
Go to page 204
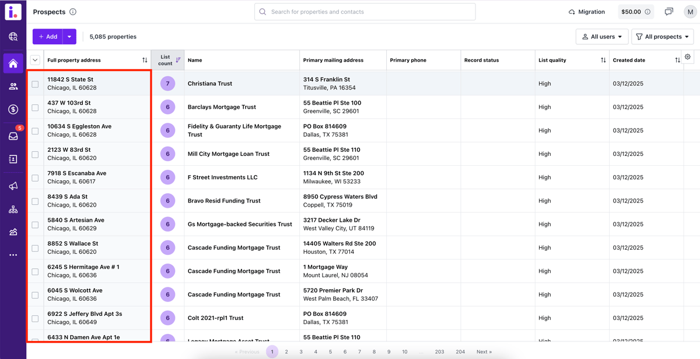[460, 352]
